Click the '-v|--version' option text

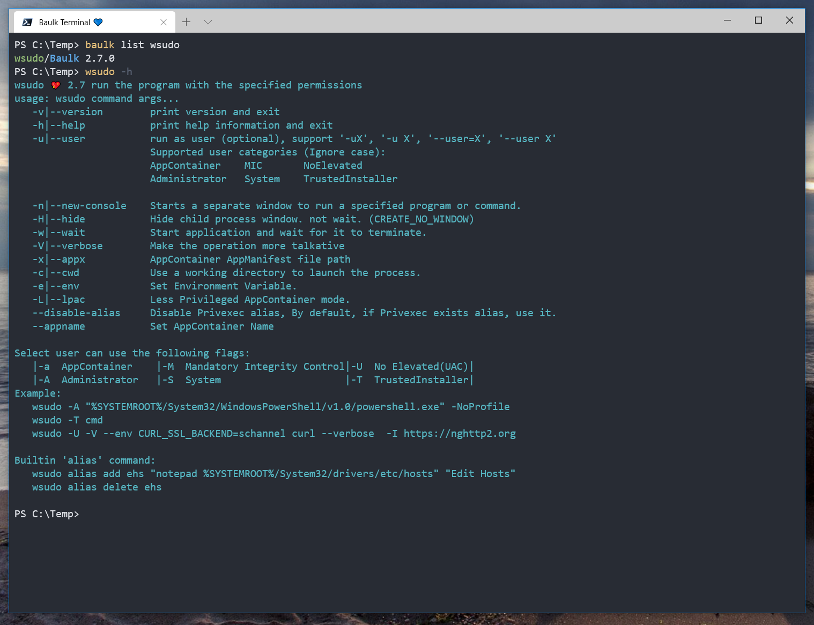pos(68,112)
